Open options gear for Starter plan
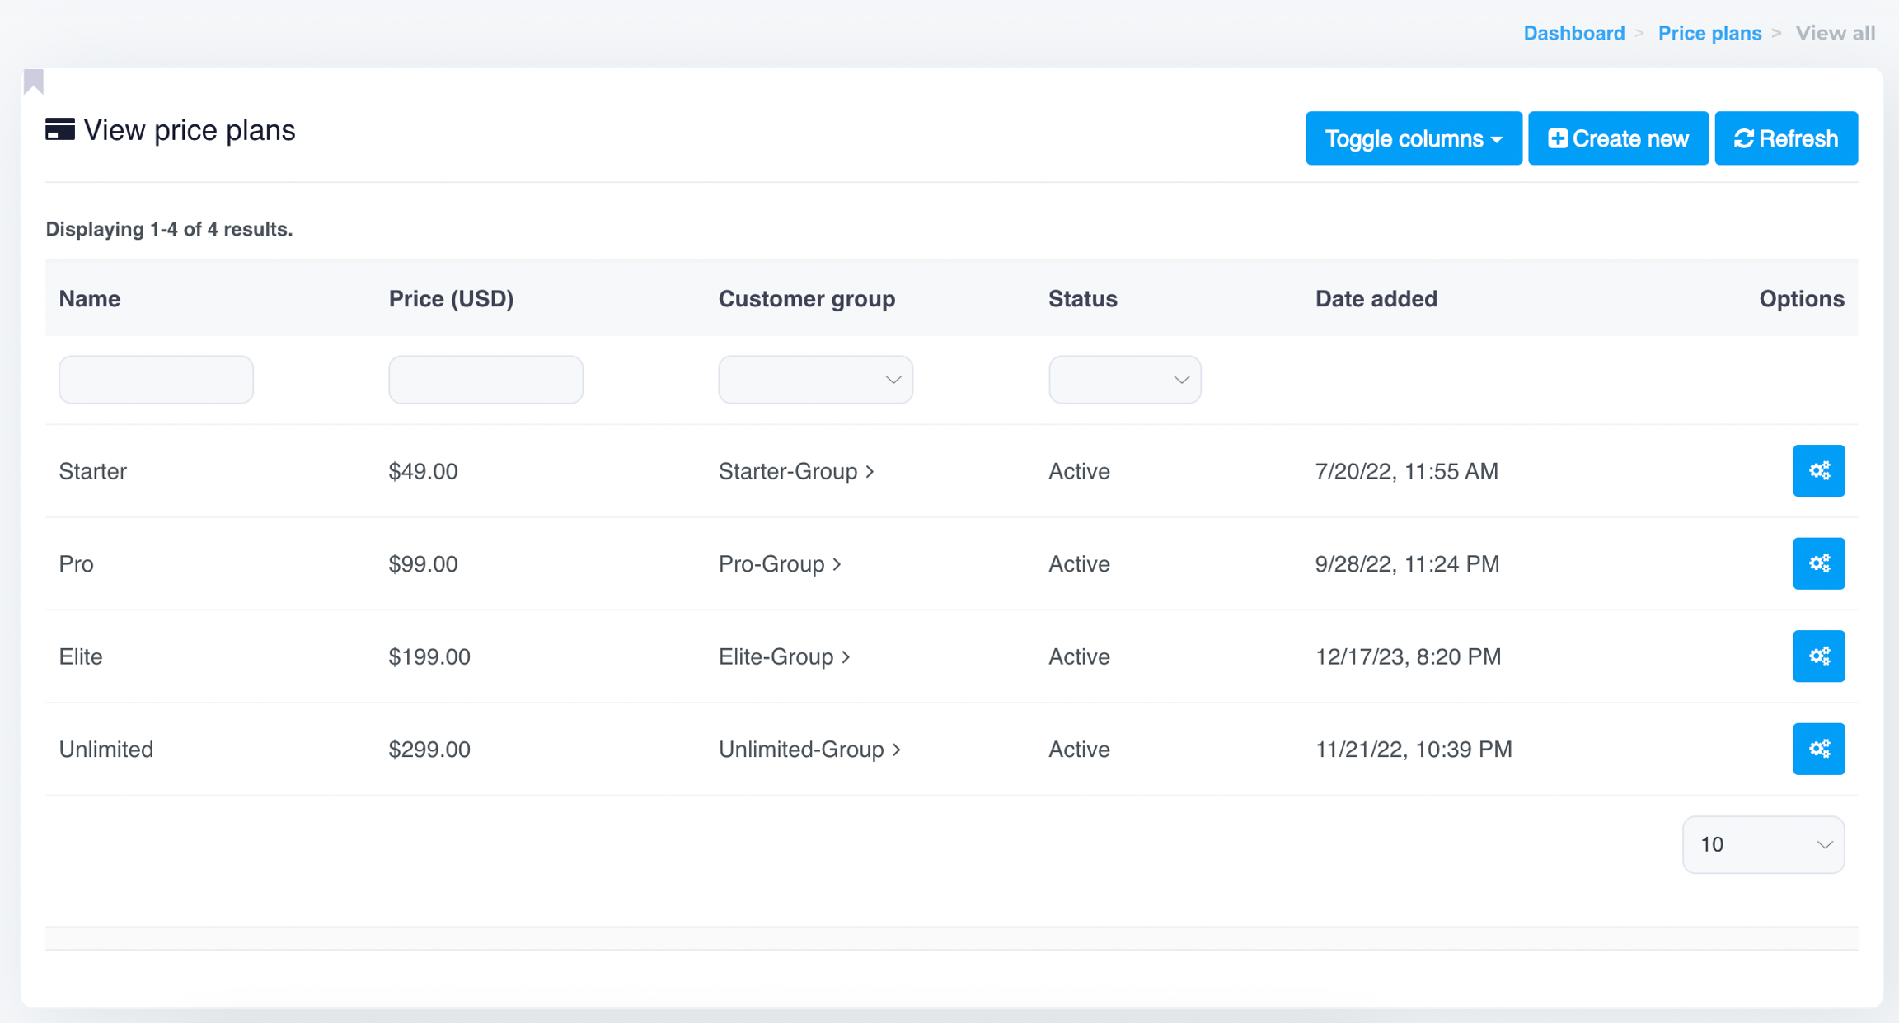1899x1023 pixels. 1817,471
